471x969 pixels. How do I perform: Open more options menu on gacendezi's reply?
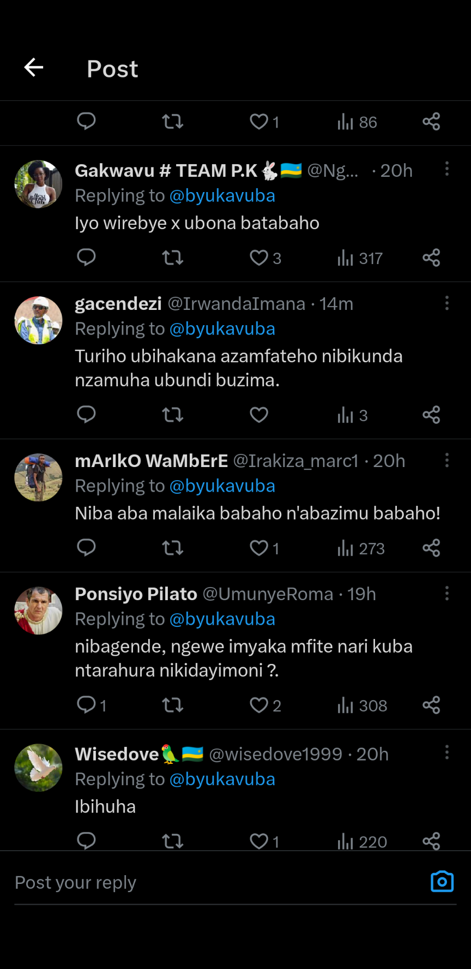(447, 303)
